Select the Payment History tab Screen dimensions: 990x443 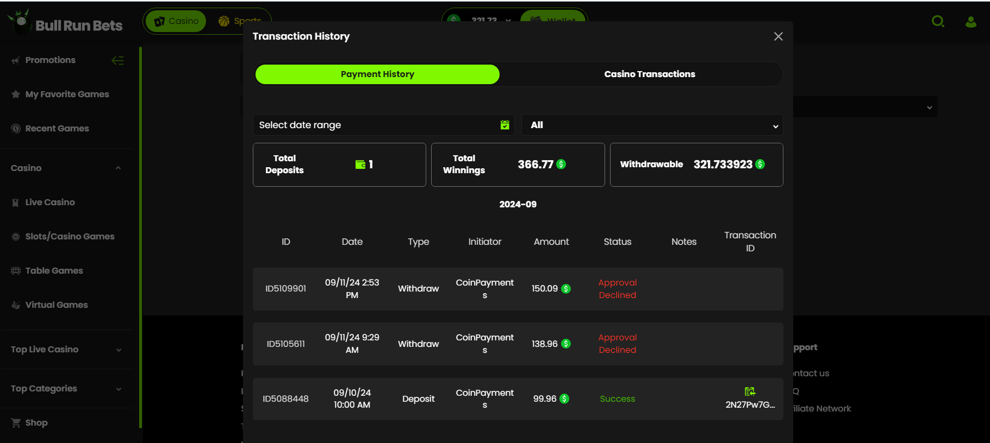[x=377, y=74]
